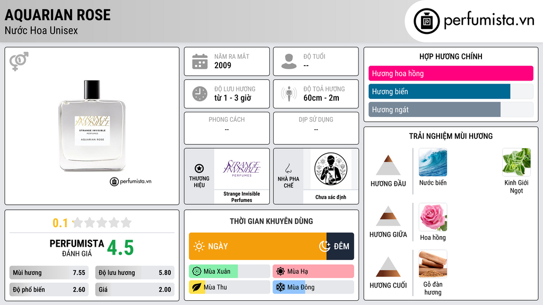Click the HƯƠNG CUỐI label

[388, 285]
